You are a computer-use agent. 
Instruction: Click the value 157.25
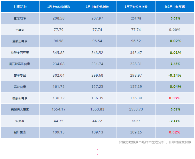click(x=97, y=87)
